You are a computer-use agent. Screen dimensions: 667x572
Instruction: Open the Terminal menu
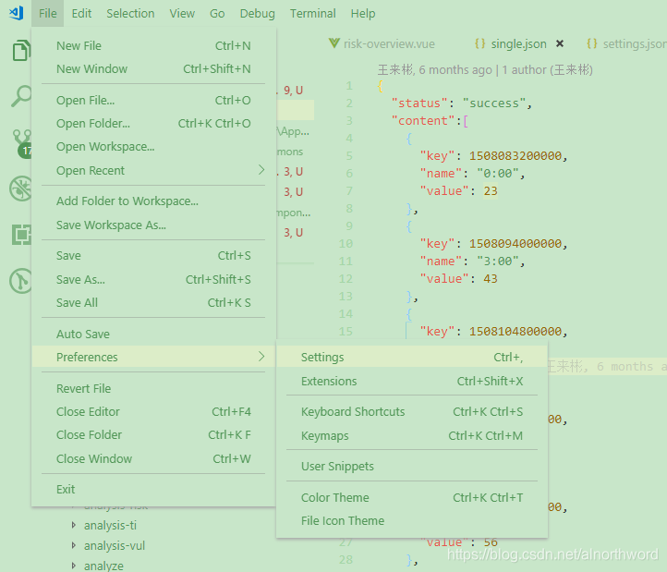[x=312, y=14]
